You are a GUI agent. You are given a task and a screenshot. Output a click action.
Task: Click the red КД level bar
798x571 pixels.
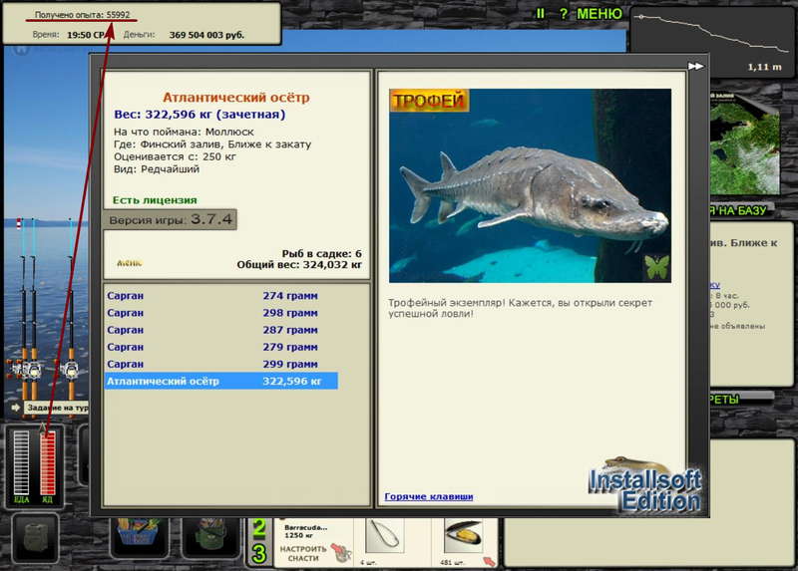tap(47, 462)
